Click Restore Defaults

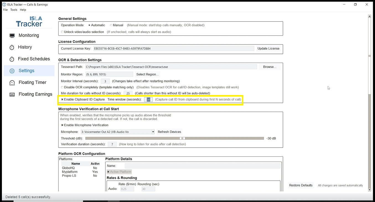tap(301, 185)
